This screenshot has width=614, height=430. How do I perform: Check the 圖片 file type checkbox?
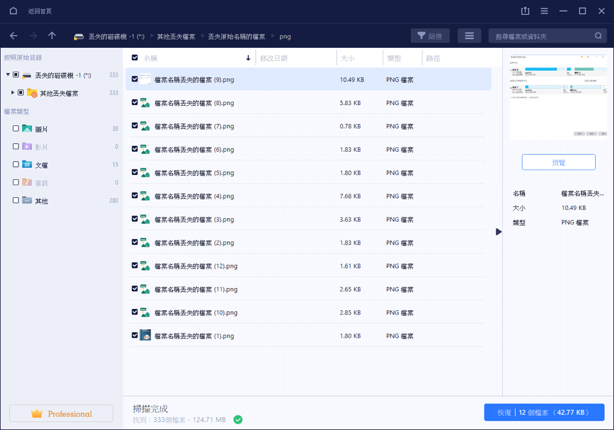[16, 128]
